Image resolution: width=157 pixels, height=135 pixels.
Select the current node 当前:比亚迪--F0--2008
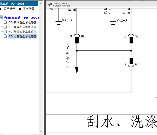(x=21, y=18)
